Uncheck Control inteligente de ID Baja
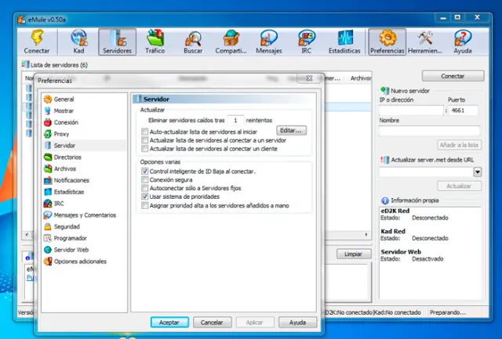 coord(144,171)
